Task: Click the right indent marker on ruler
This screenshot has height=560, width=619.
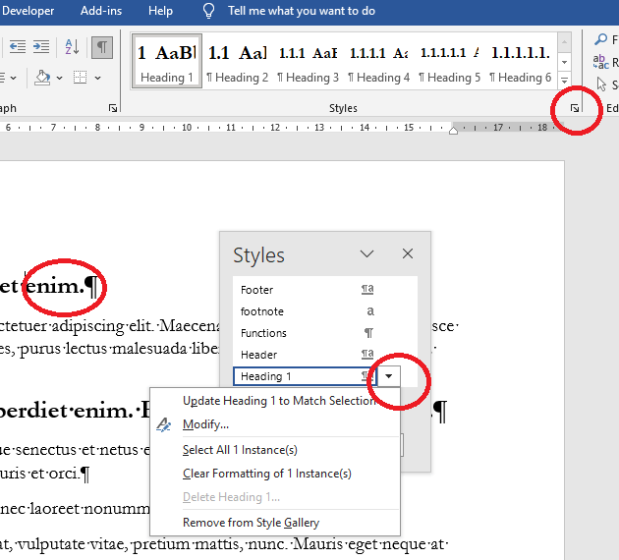Action: (454, 130)
